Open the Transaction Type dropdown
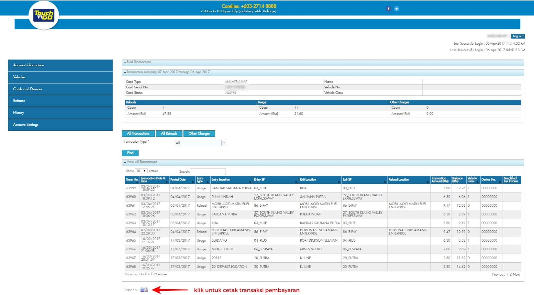Image resolution: width=534 pixels, height=295 pixels. coord(201,143)
